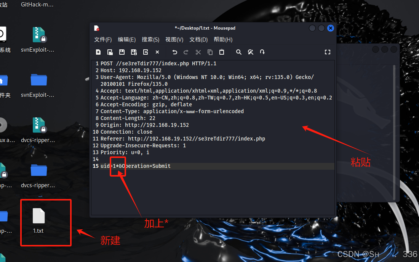Create a new document in Mousepad toolbar

[98, 52]
